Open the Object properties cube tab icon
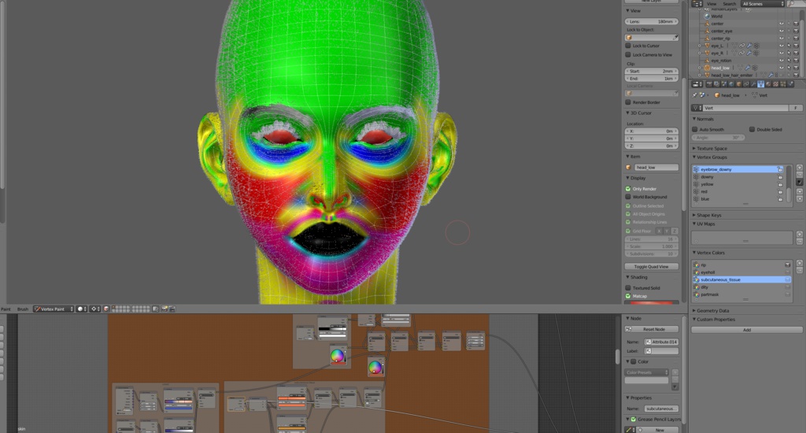Screen dimensions: 806x433 [738, 84]
